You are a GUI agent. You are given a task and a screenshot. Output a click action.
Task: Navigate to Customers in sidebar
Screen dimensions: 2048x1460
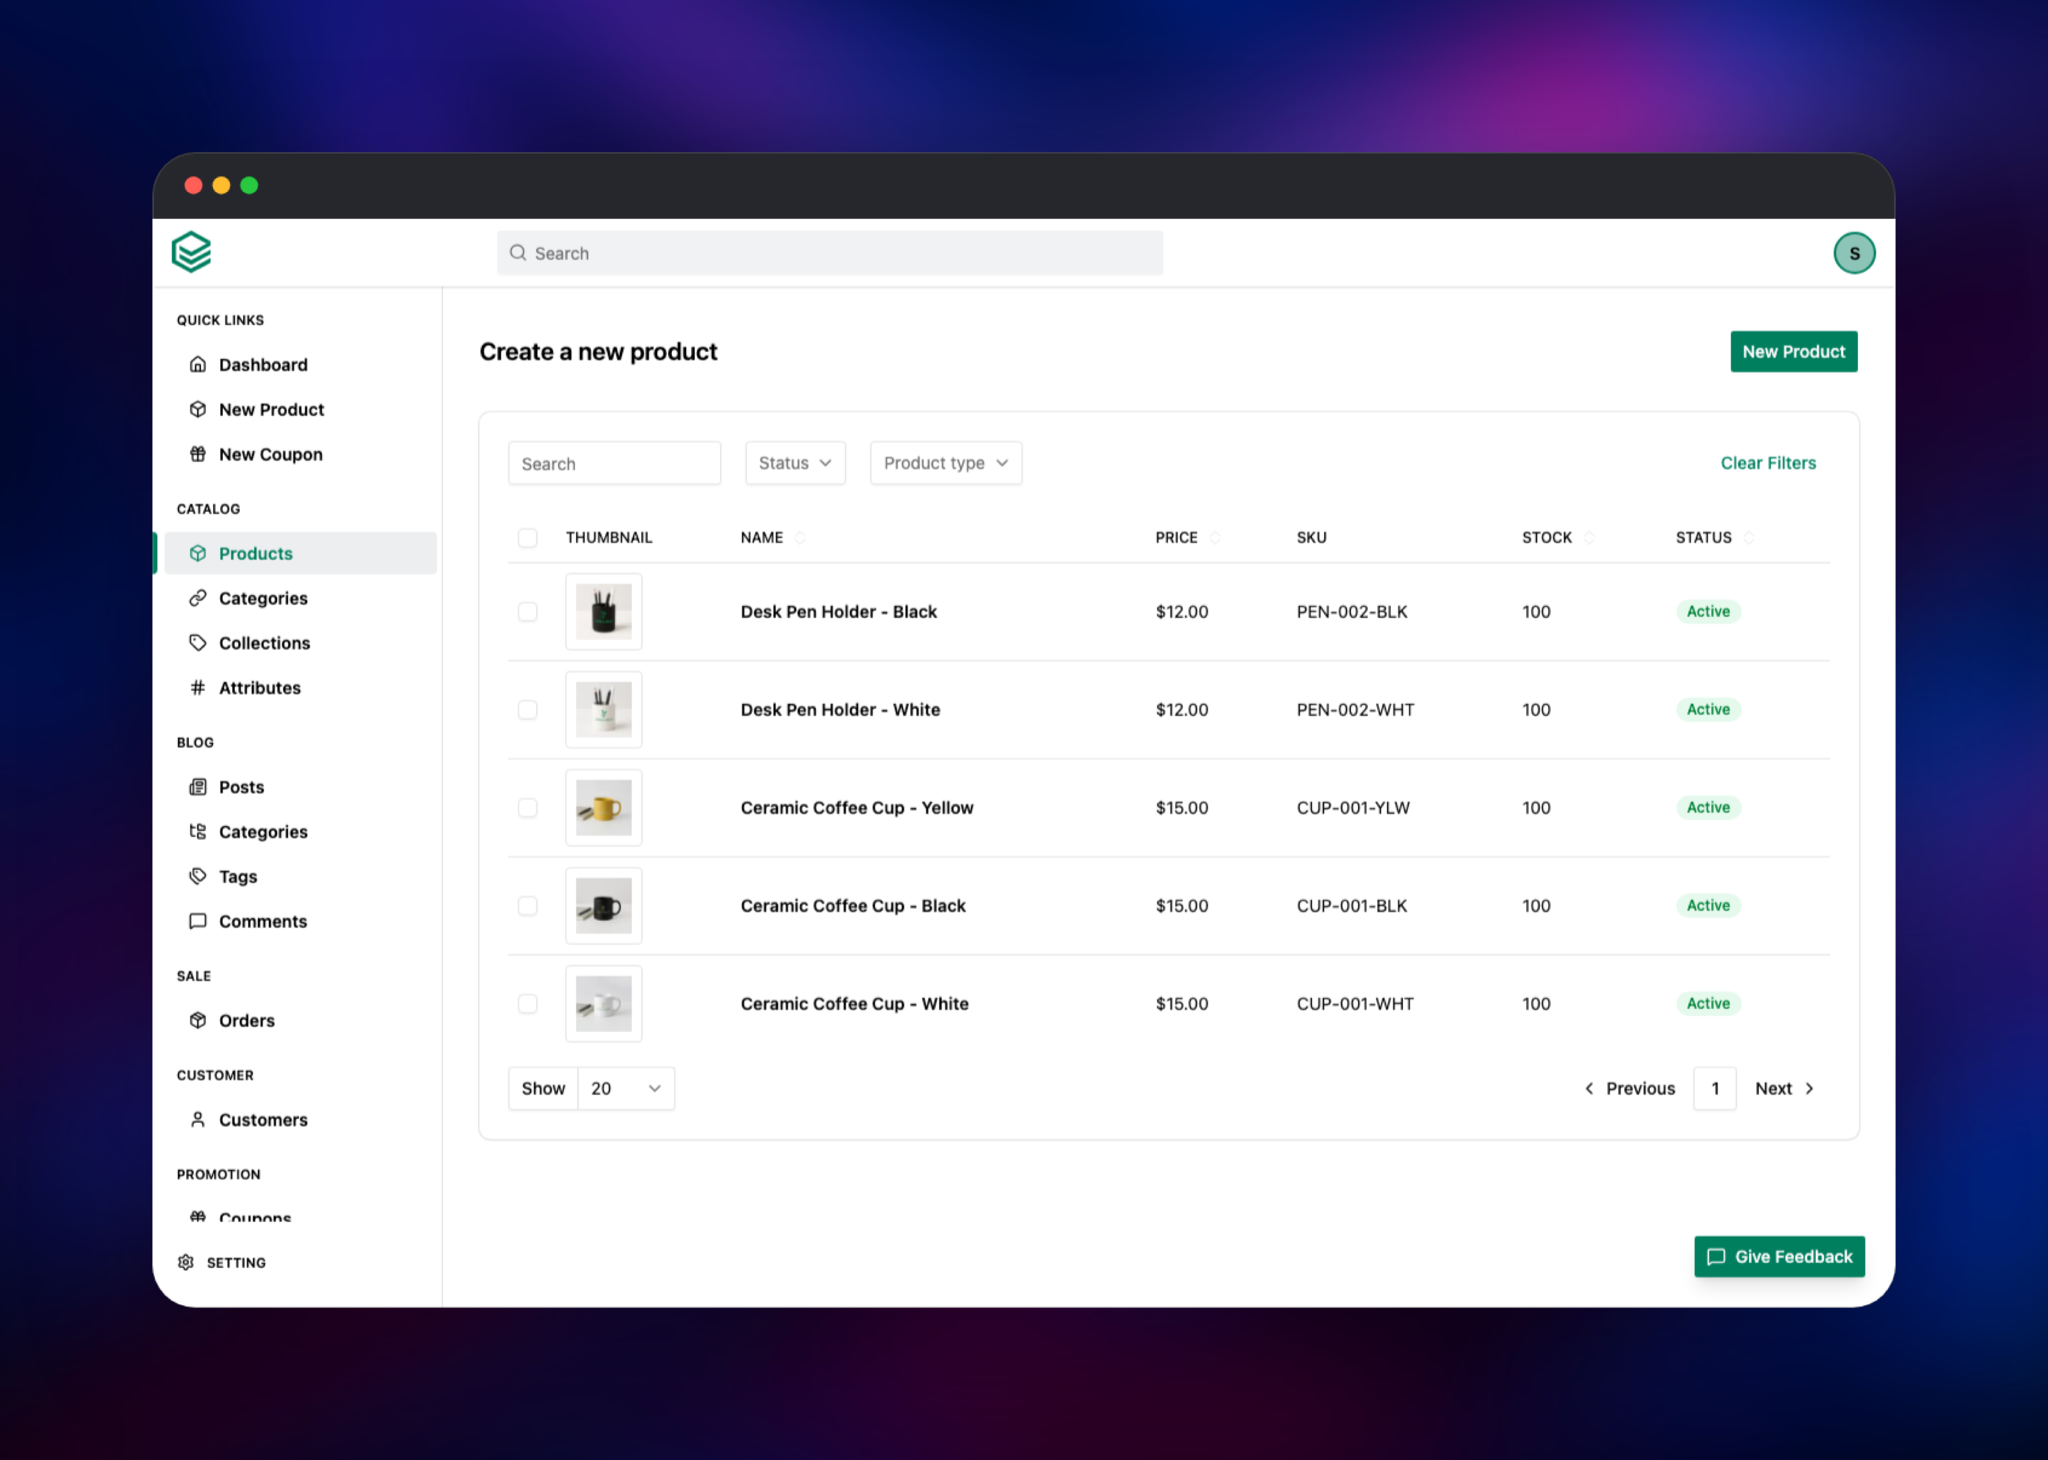tap(262, 1119)
